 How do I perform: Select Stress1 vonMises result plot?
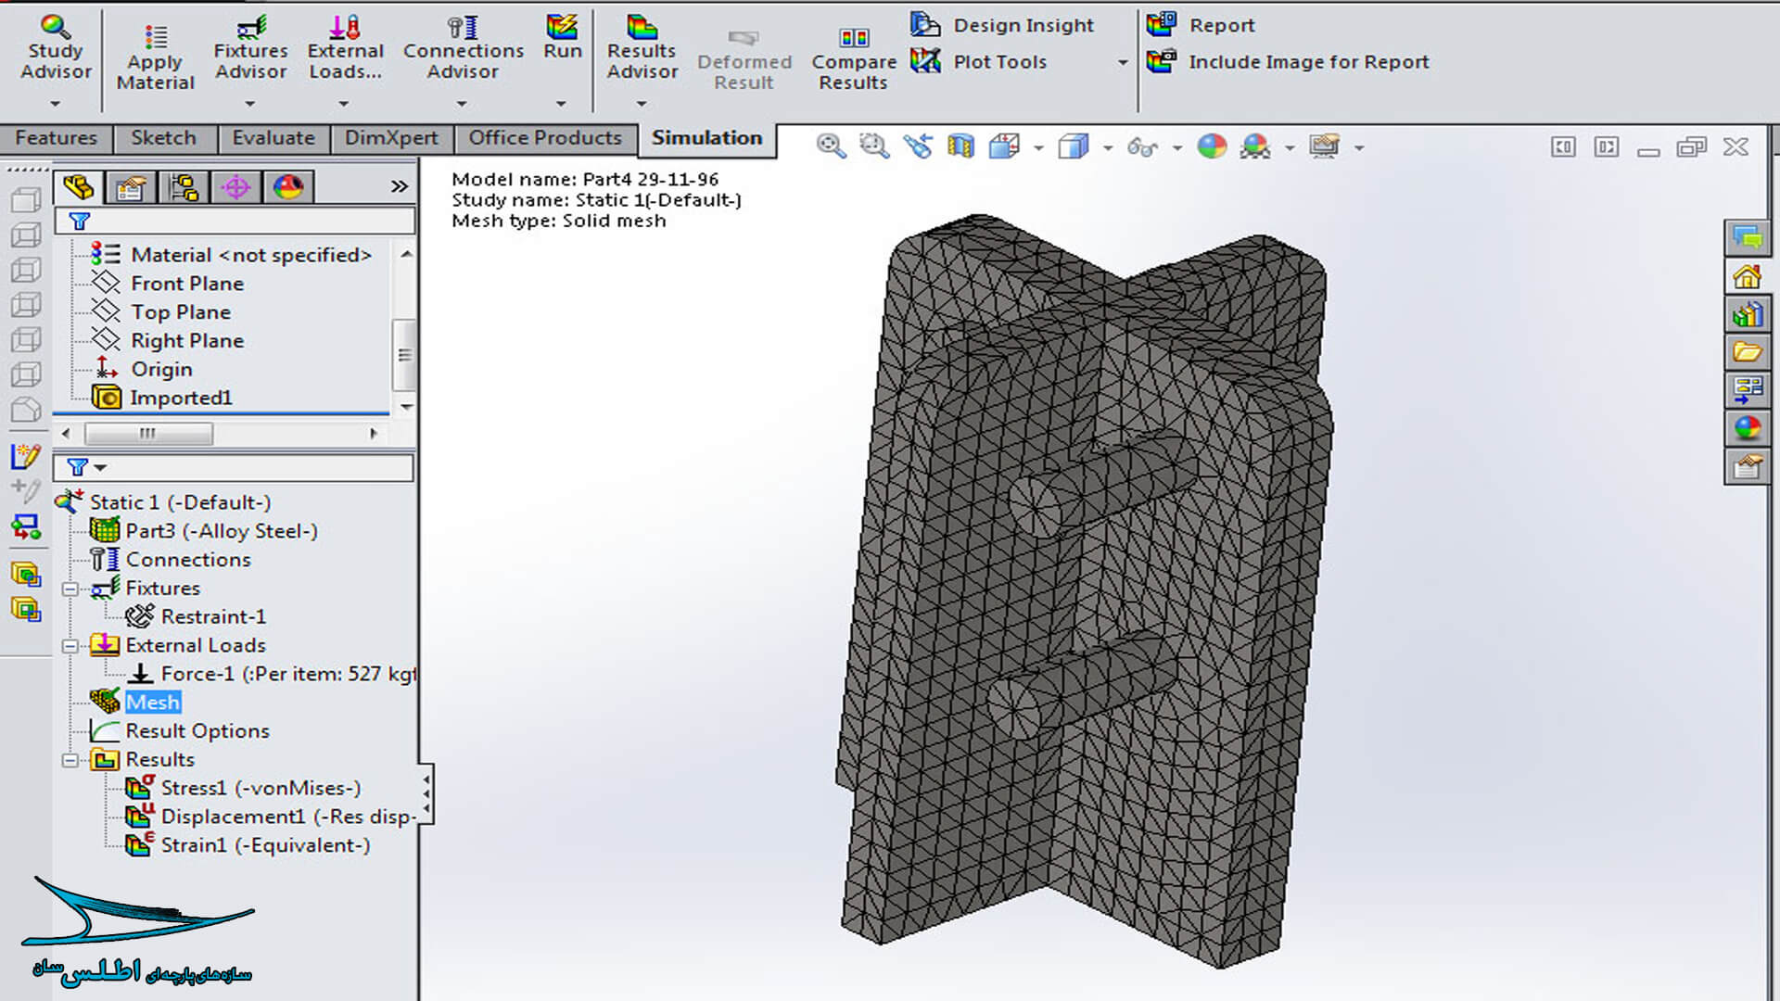260,789
